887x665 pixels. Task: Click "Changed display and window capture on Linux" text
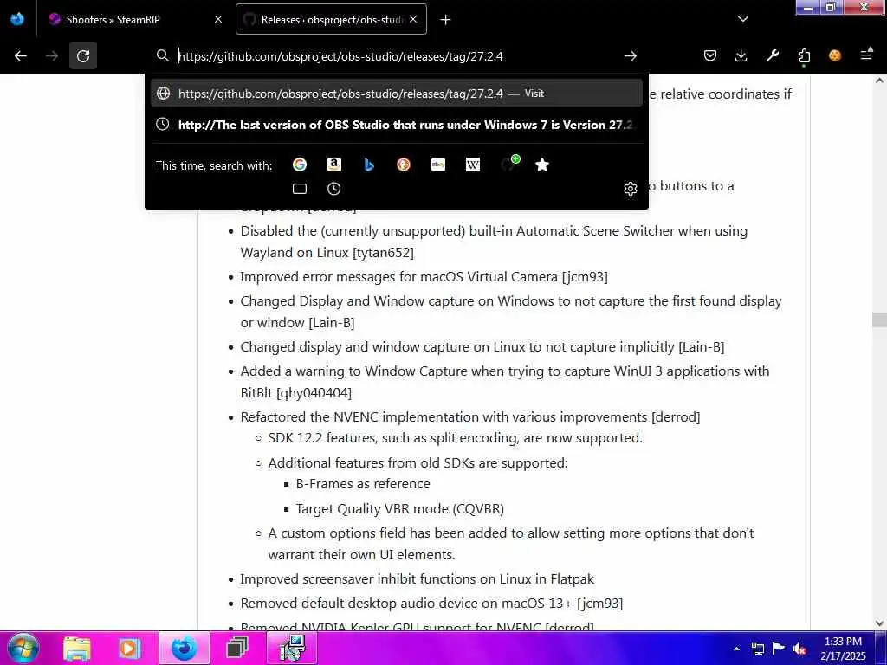point(482,347)
